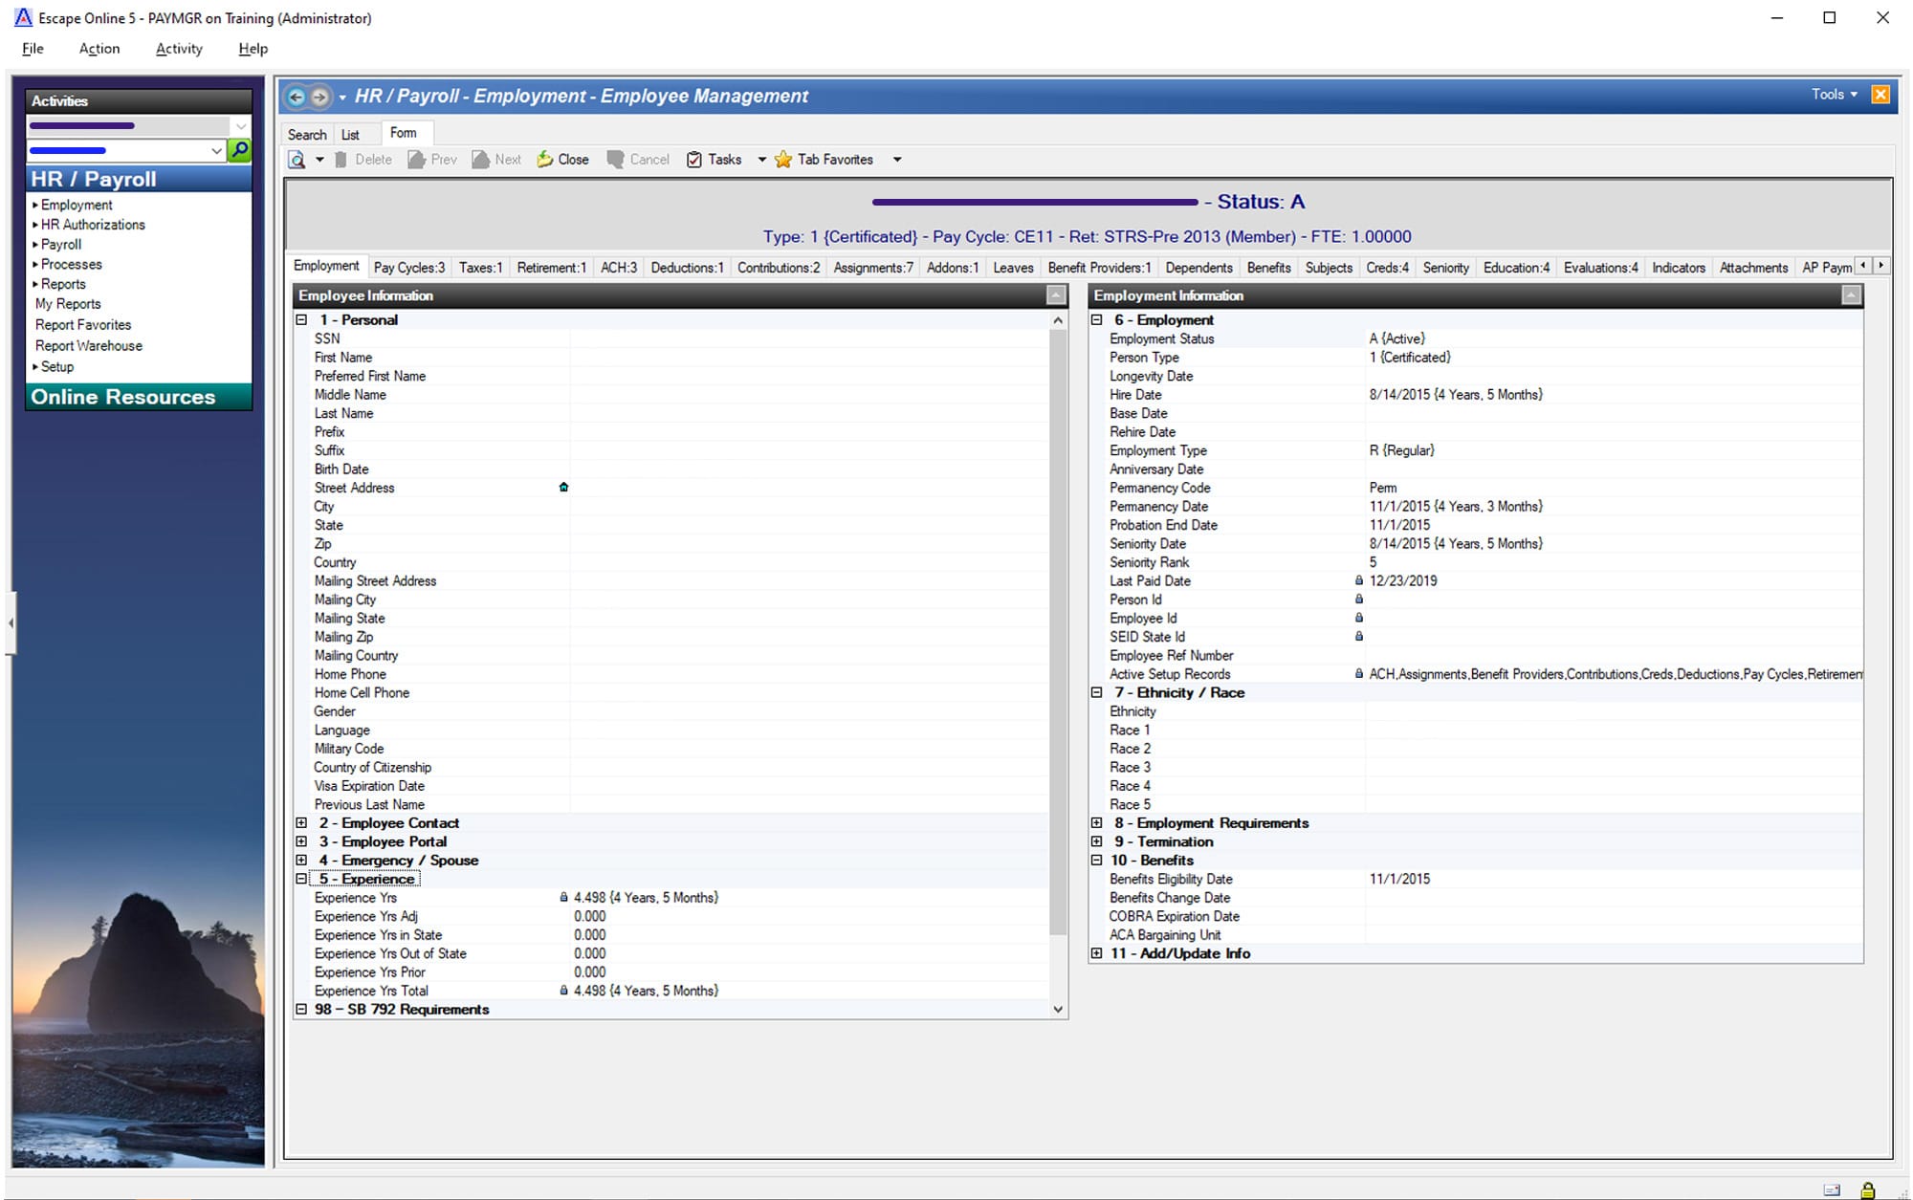Toggle the 9 - Termination section
The image size is (1913, 1200).
tap(1097, 842)
